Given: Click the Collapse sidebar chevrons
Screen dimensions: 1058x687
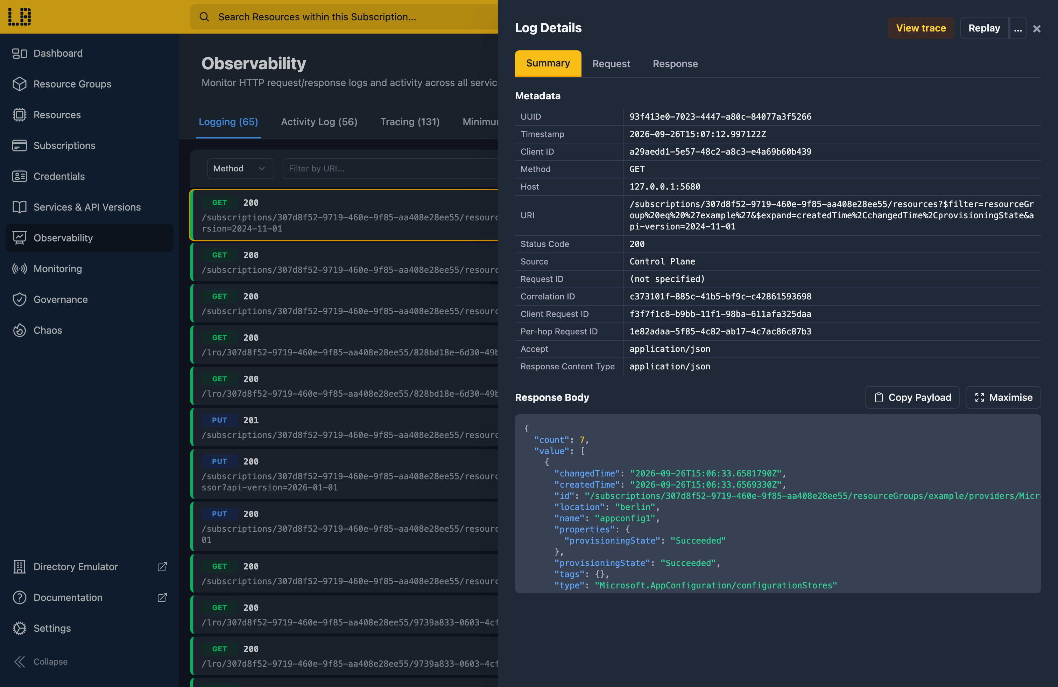Looking at the screenshot, I should (20, 662).
